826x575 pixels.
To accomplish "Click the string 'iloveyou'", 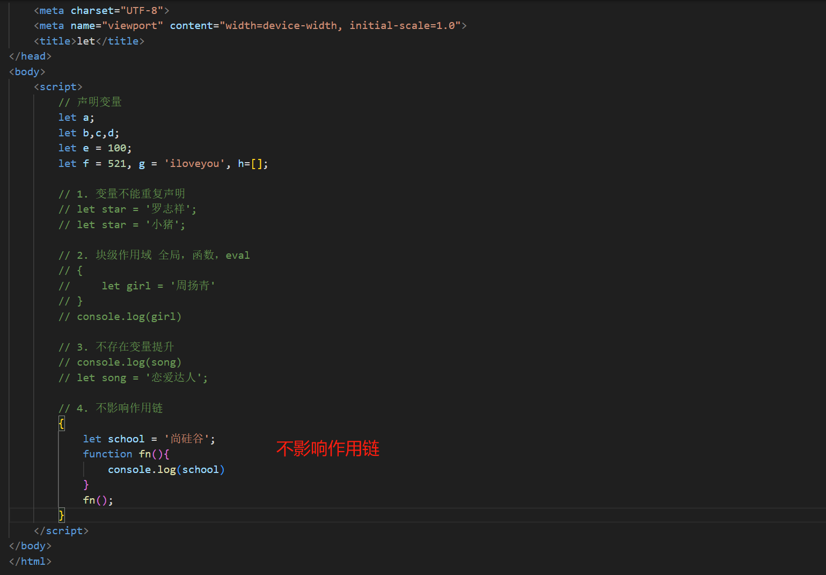I will click(194, 164).
